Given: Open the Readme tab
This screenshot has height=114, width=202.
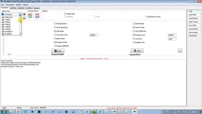Looking at the screenshot, I should point(37,8).
